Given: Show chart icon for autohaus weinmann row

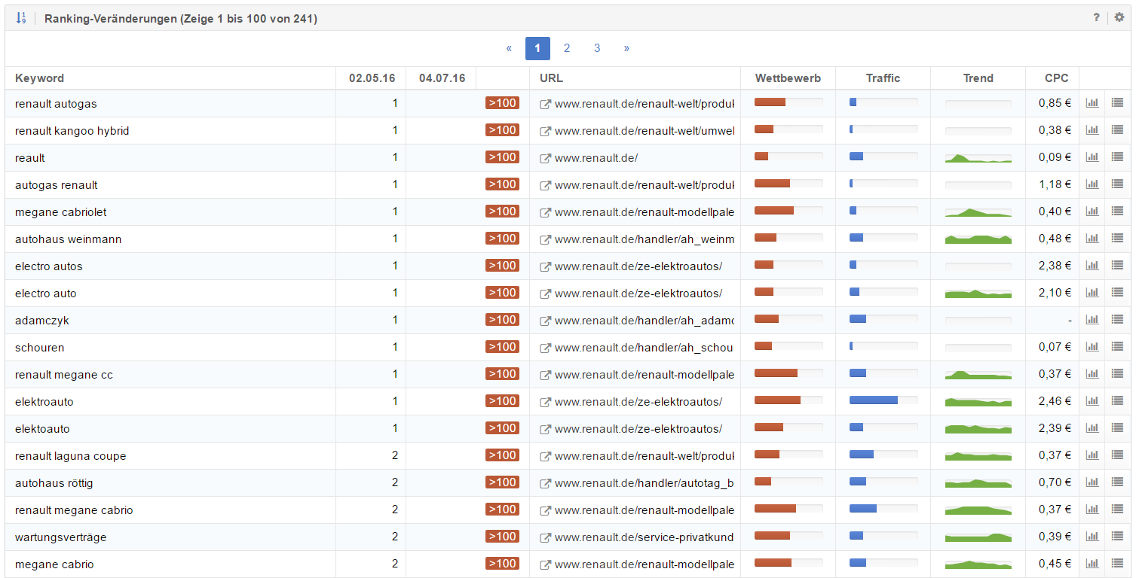Looking at the screenshot, I should pyautogui.click(x=1092, y=239).
